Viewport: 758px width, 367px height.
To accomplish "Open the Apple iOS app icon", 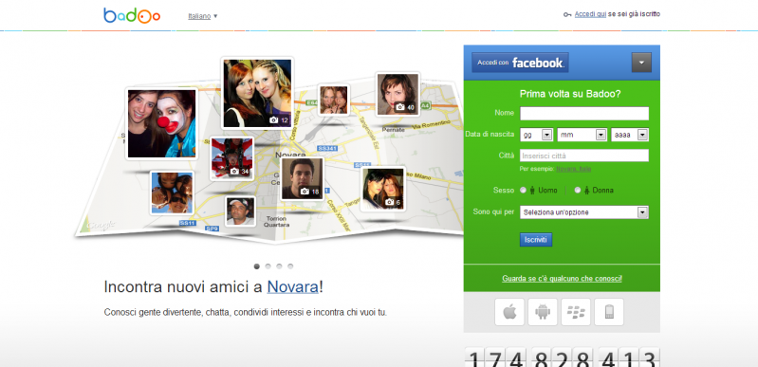I will point(509,312).
